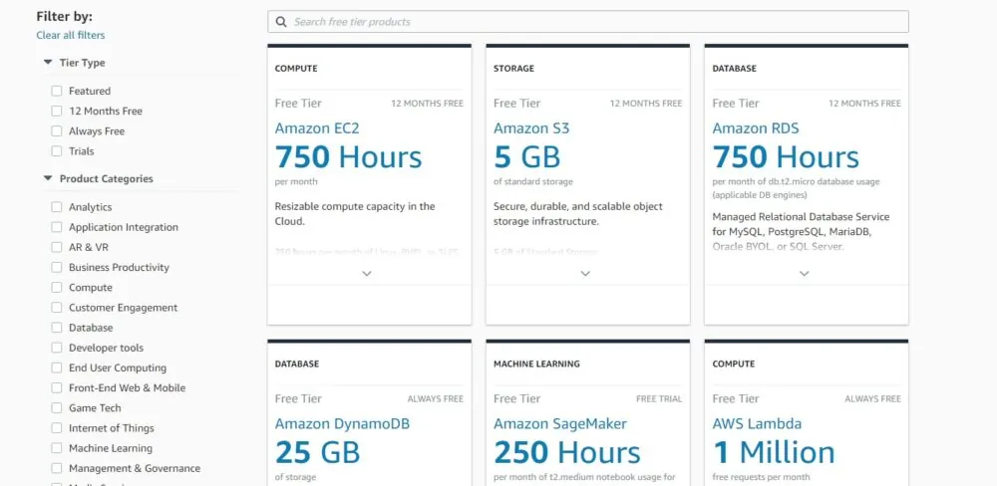Check the 12 Months Free checkbox

click(57, 112)
